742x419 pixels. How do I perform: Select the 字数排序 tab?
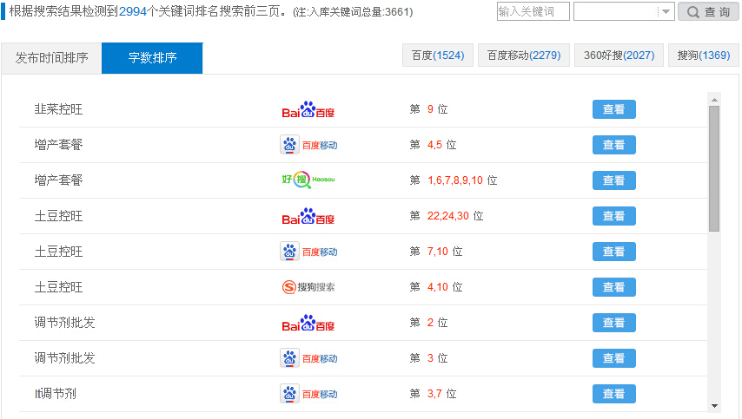click(x=152, y=58)
